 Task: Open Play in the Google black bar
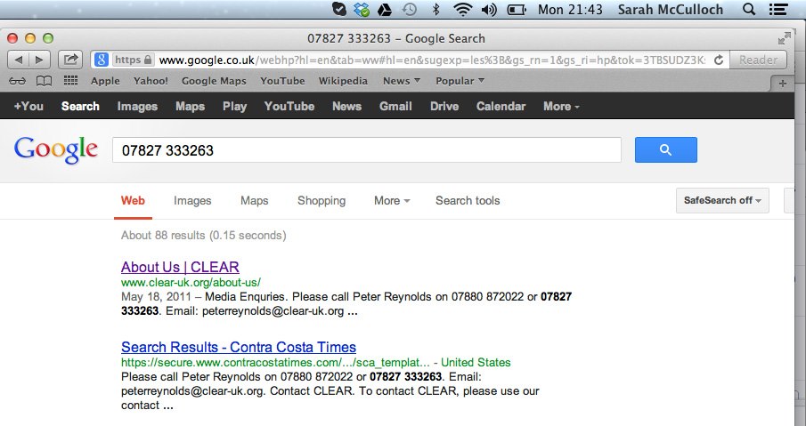(234, 106)
